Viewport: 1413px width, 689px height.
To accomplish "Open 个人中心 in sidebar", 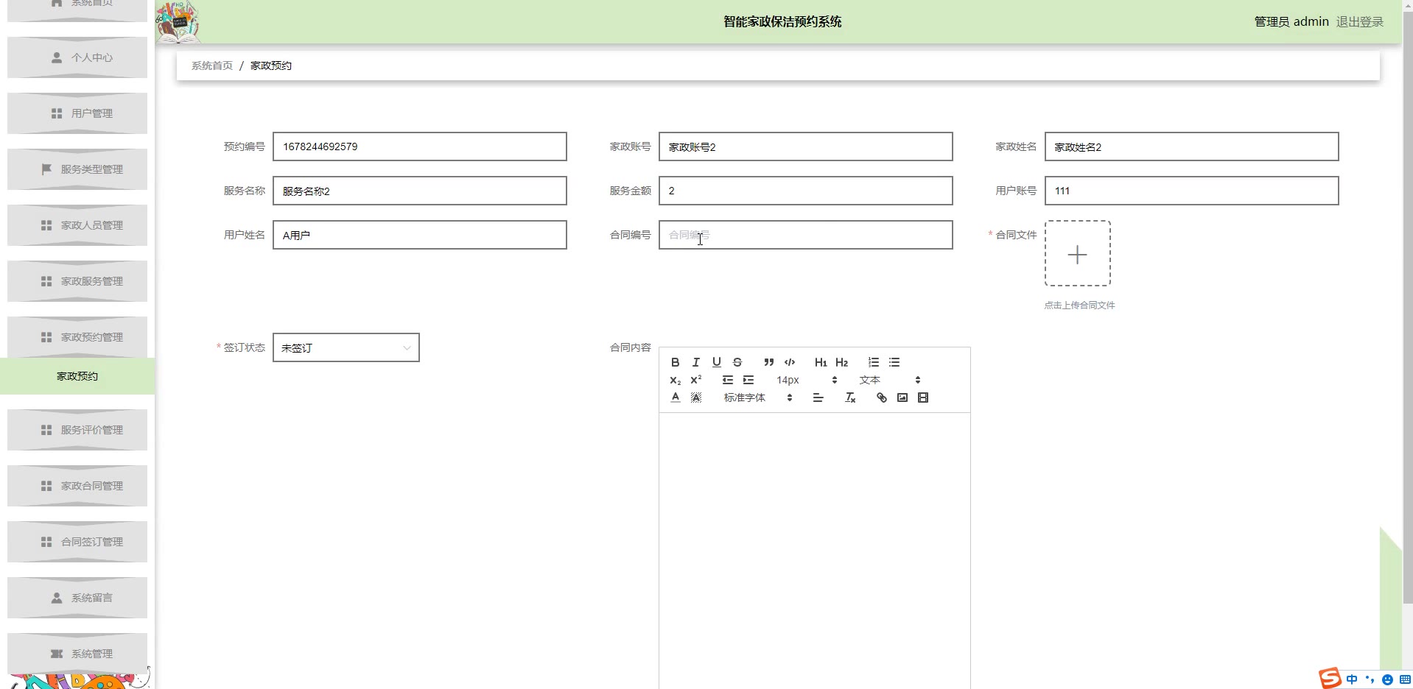I will click(77, 57).
